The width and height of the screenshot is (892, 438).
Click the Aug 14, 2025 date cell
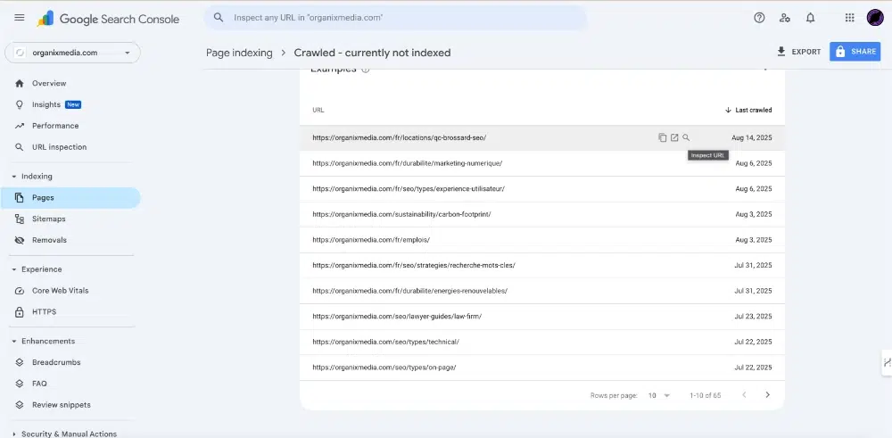(751, 137)
